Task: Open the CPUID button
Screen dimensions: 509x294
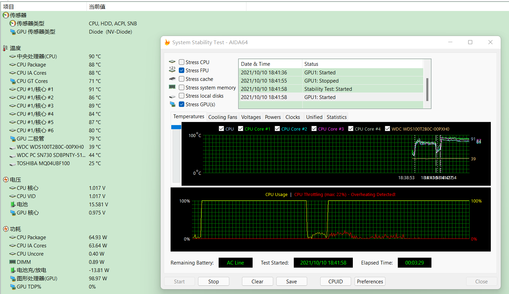Action: (x=336, y=281)
